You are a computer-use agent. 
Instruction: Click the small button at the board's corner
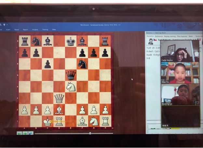[x=113, y=128]
